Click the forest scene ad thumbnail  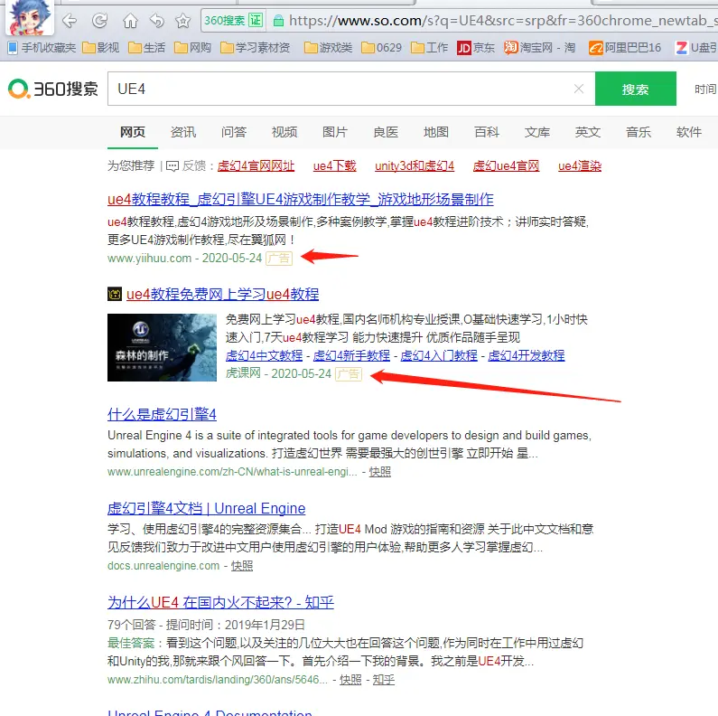click(162, 347)
